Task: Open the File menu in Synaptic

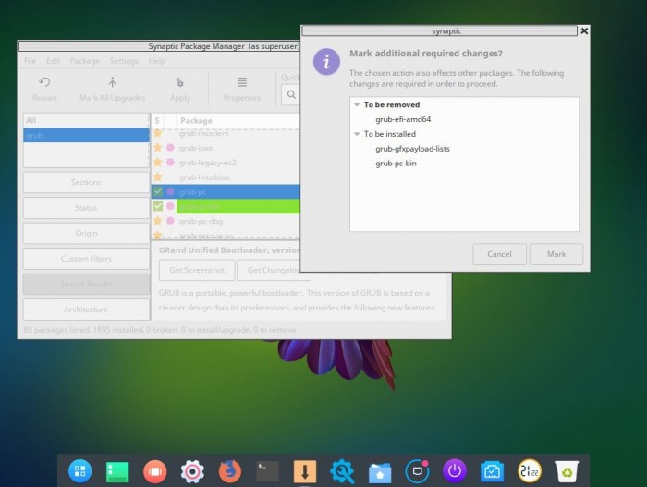Action: point(30,61)
